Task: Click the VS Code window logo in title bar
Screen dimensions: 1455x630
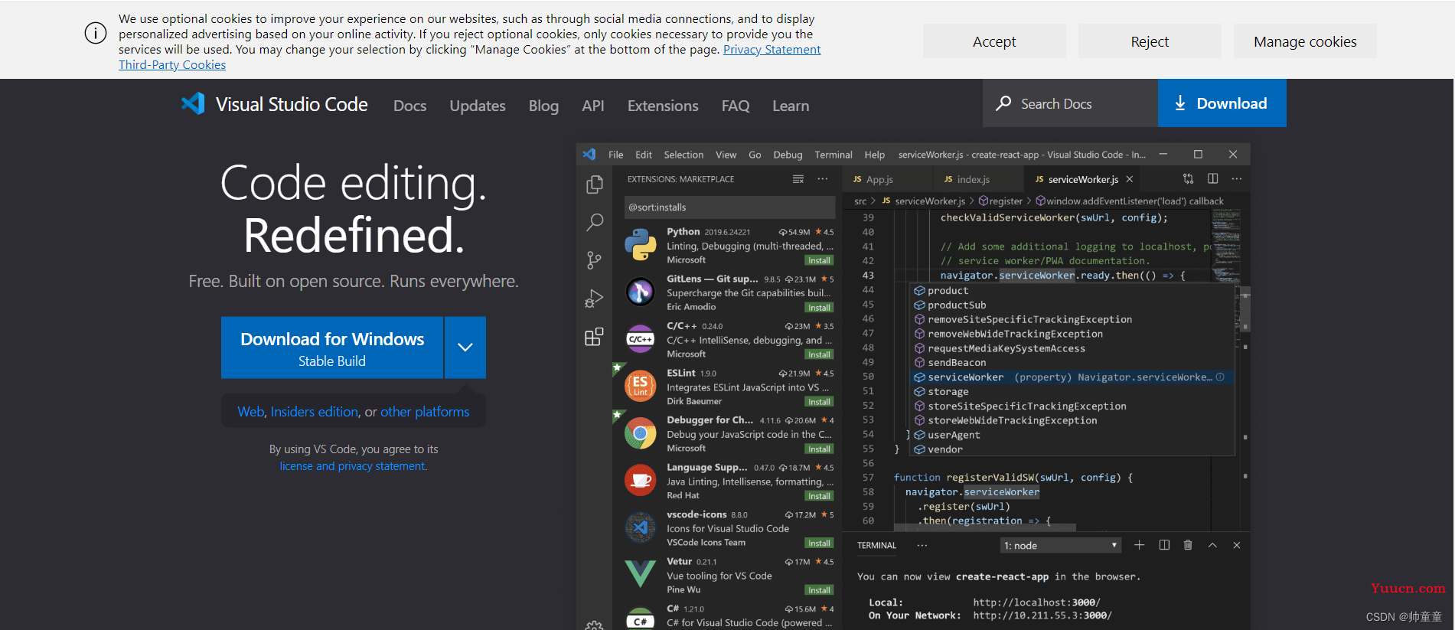Action: pyautogui.click(x=589, y=155)
